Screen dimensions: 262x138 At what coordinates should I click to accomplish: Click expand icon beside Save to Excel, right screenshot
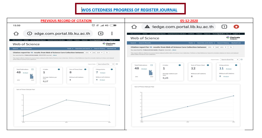point(241,60)
